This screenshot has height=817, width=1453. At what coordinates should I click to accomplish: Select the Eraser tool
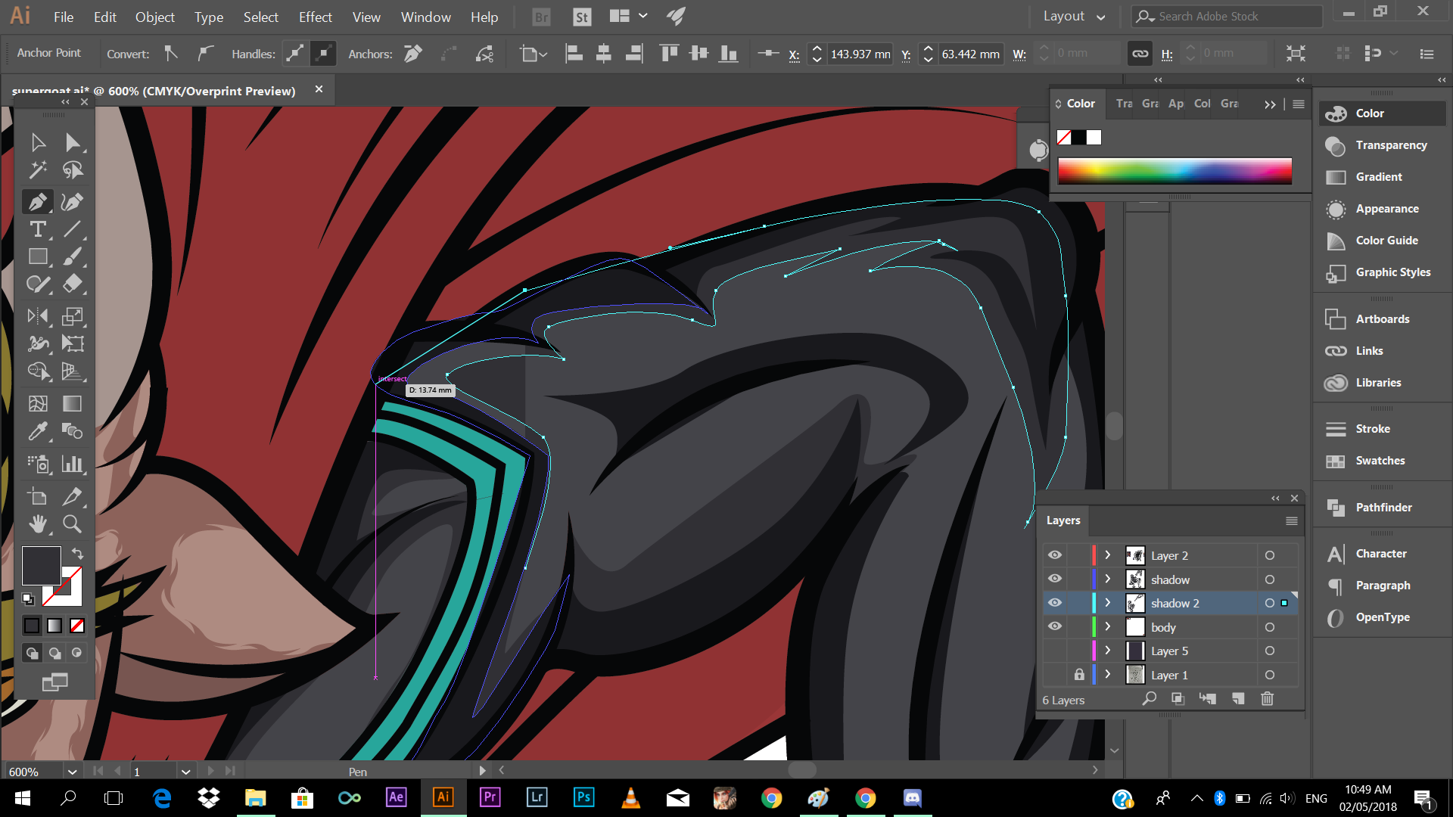click(72, 284)
